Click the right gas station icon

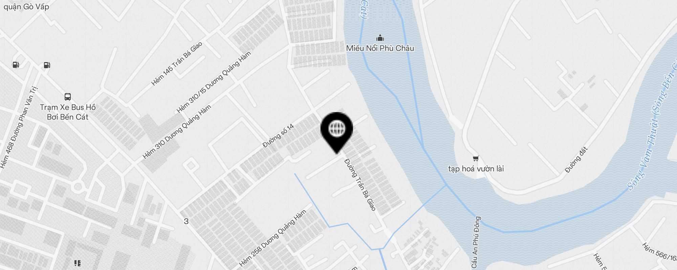[x=47, y=65]
